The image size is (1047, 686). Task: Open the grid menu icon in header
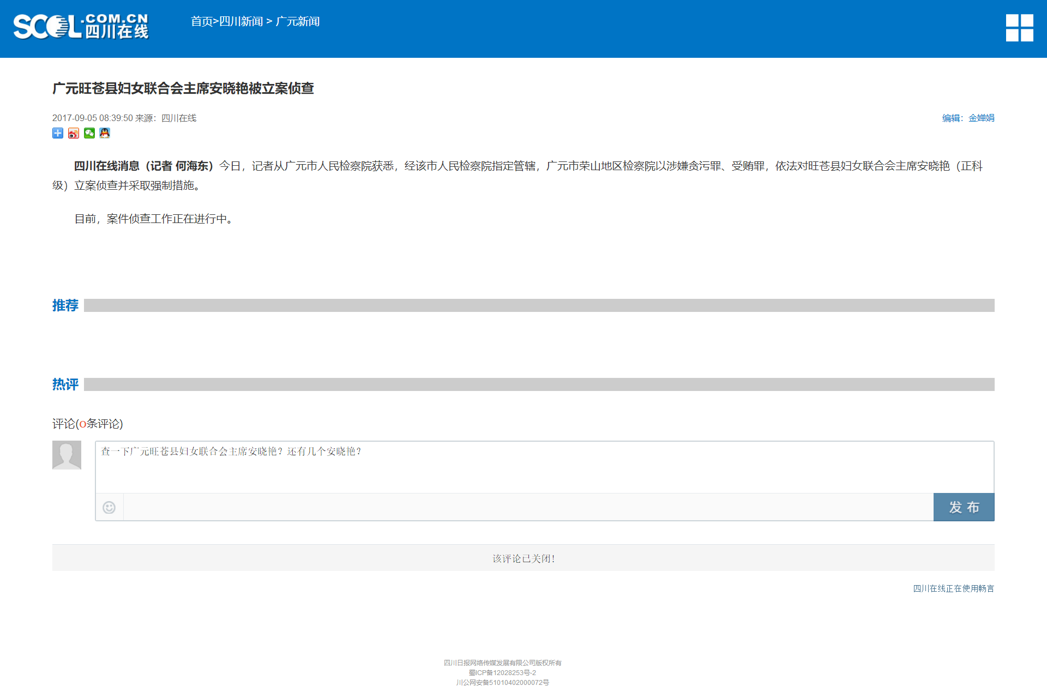pyautogui.click(x=1019, y=28)
